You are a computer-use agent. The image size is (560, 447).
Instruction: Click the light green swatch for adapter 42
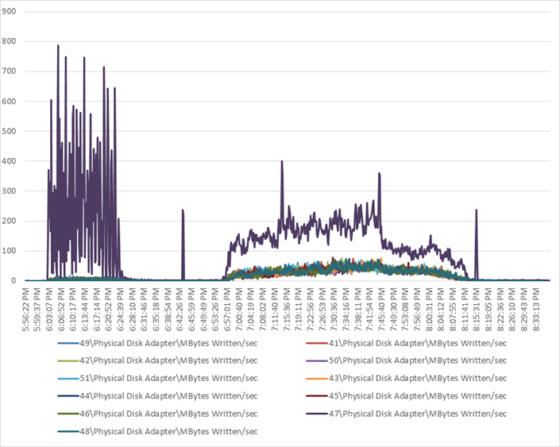tap(68, 361)
